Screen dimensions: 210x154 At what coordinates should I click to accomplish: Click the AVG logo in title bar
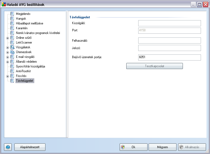click(x=4, y=4)
